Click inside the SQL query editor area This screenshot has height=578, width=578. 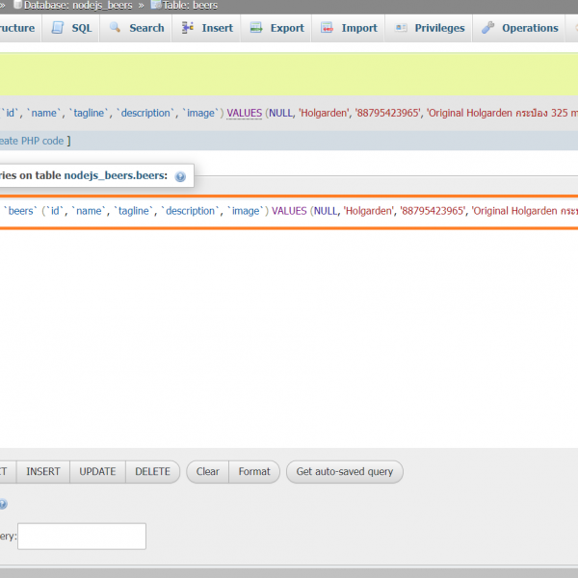click(x=289, y=328)
